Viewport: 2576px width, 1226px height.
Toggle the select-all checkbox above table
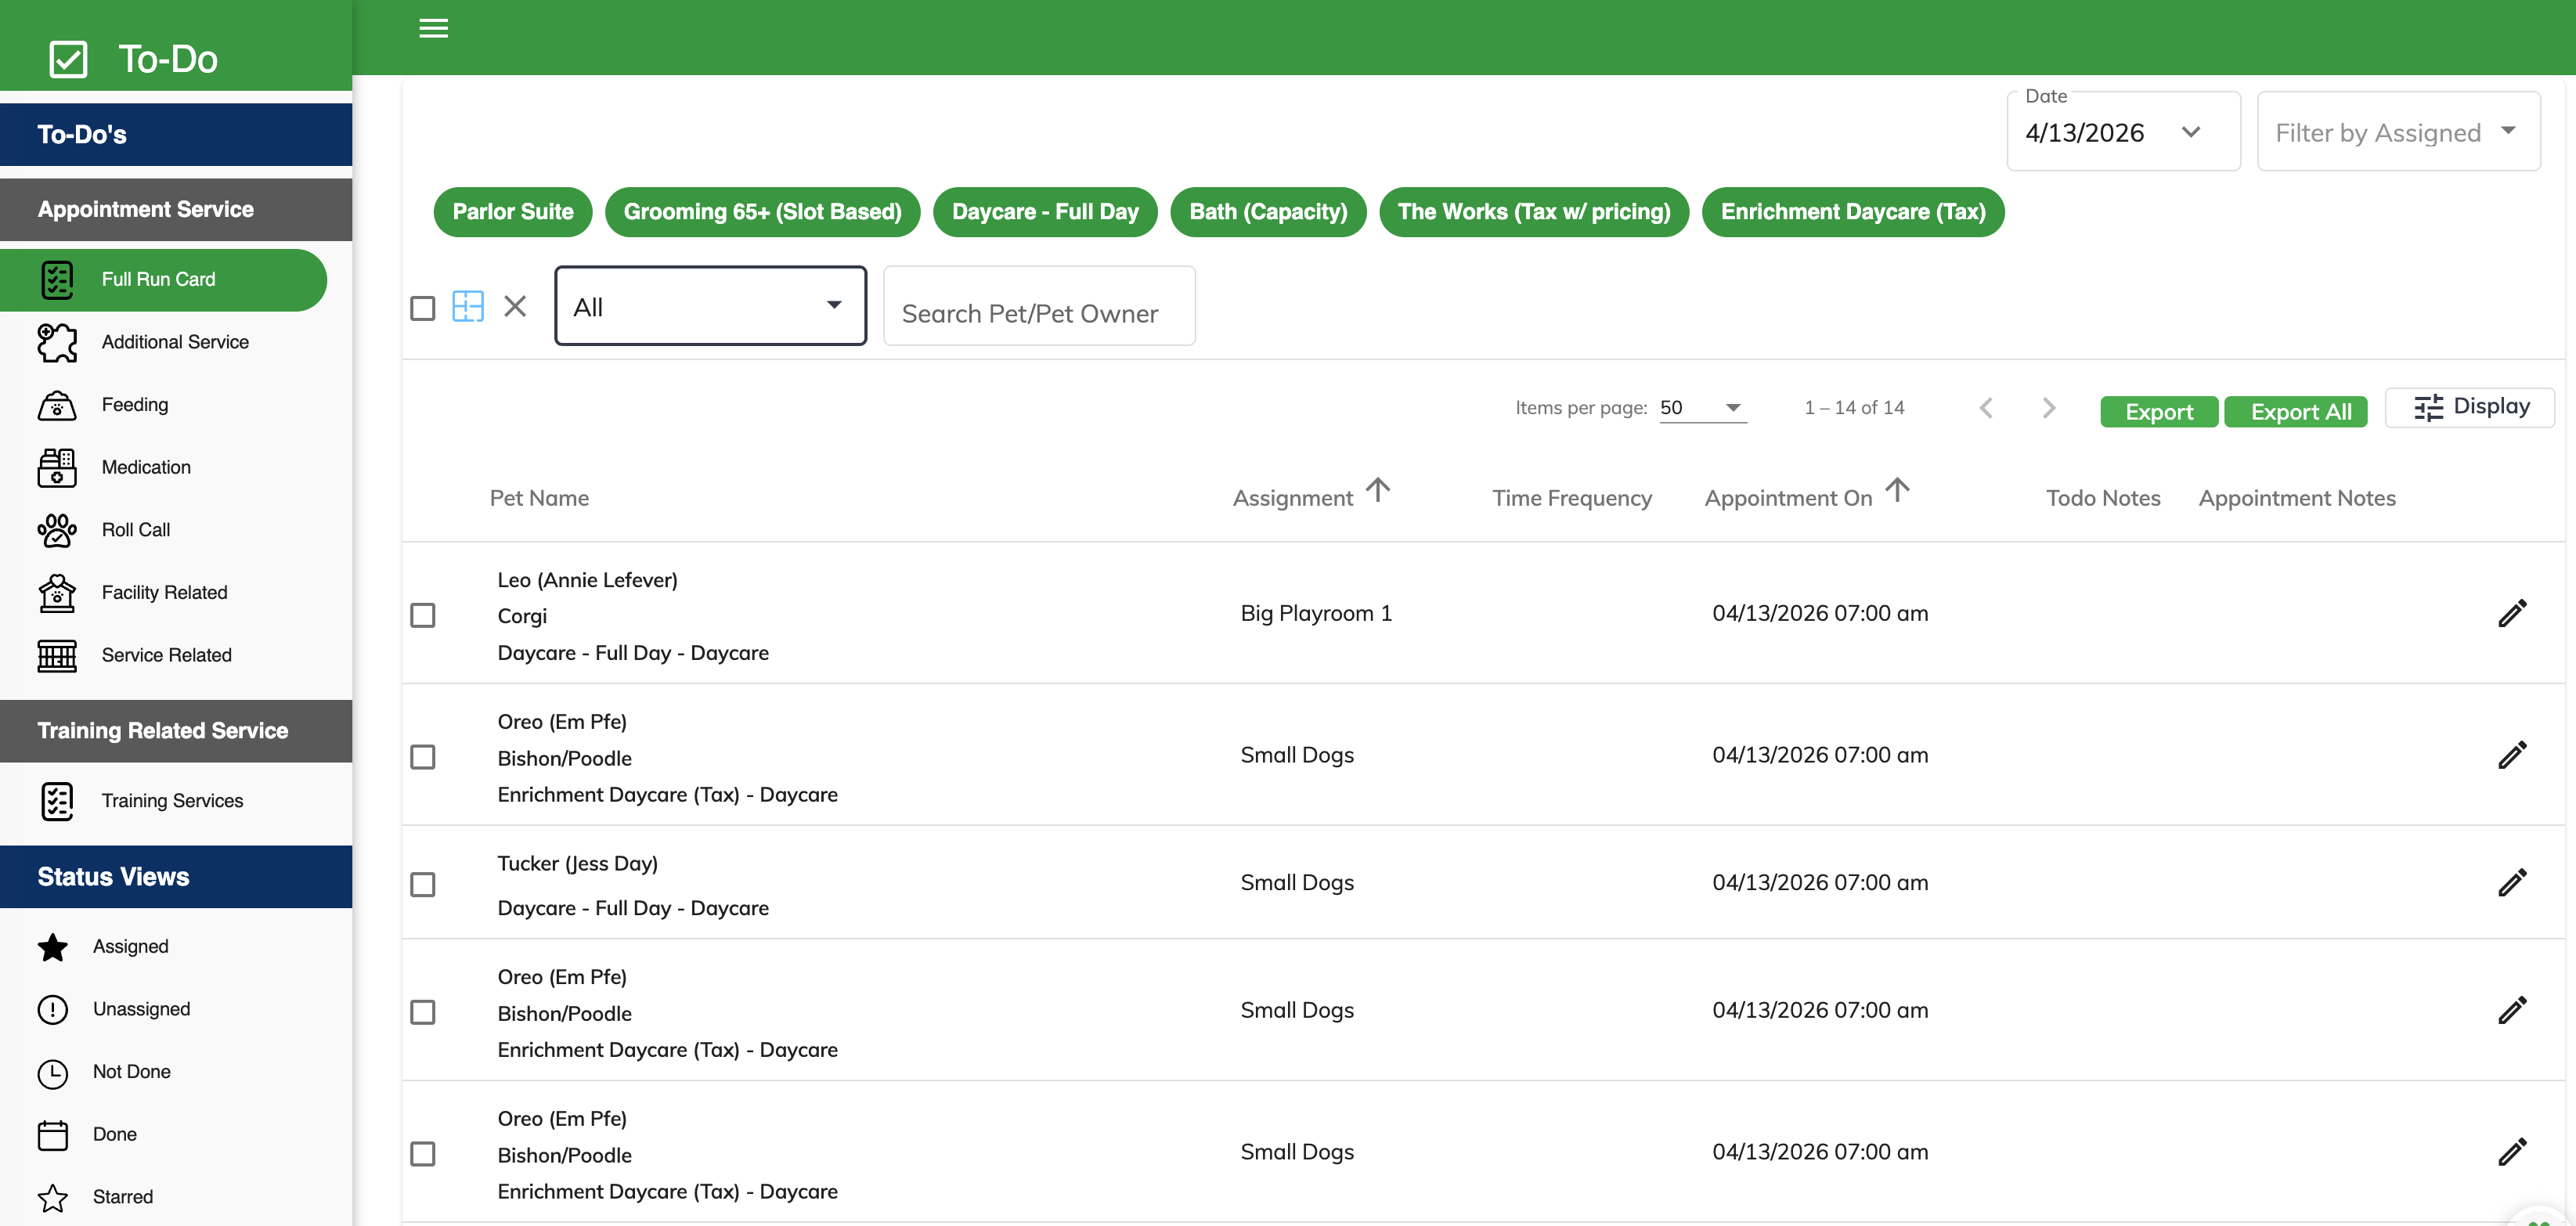pyautogui.click(x=423, y=308)
